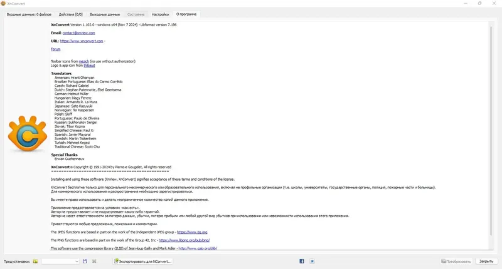Select the О программе tab
Image resolution: width=502 pixels, height=269 pixels.
point(186,14)
